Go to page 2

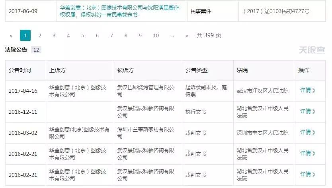point(39,35)
